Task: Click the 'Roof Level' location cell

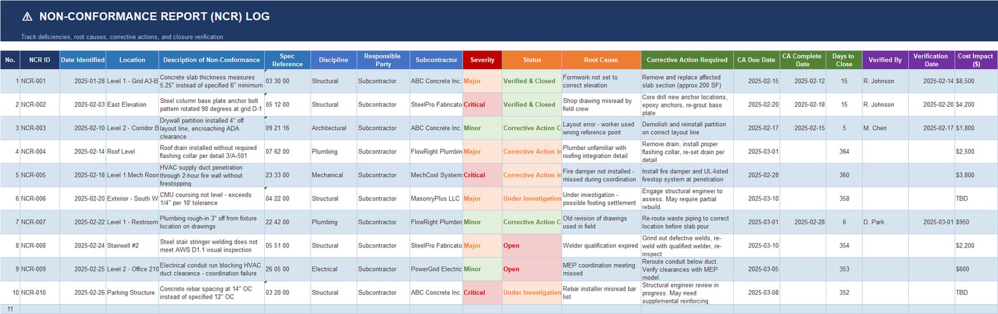Action: pos(132,151)
